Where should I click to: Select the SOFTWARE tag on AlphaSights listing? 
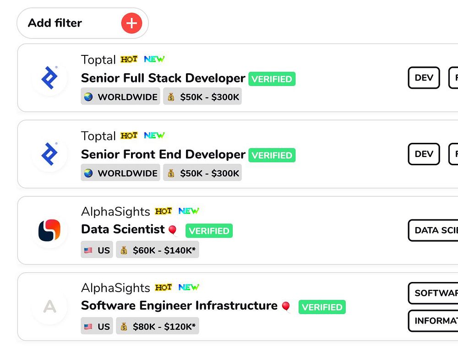point(433,293)
